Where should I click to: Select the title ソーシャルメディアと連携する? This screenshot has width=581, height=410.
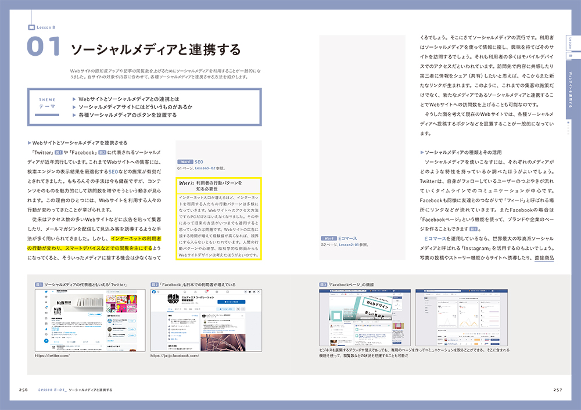coord(156,49)
